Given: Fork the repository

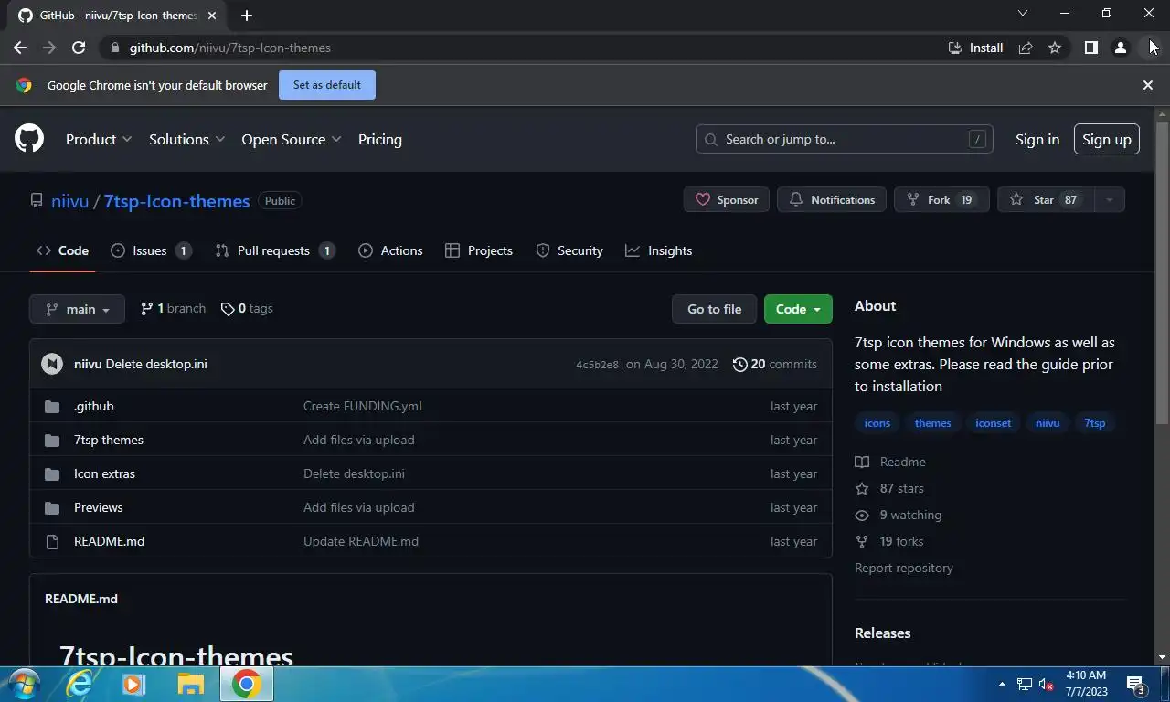Looking at the screenshot, I should coord(941,199).
